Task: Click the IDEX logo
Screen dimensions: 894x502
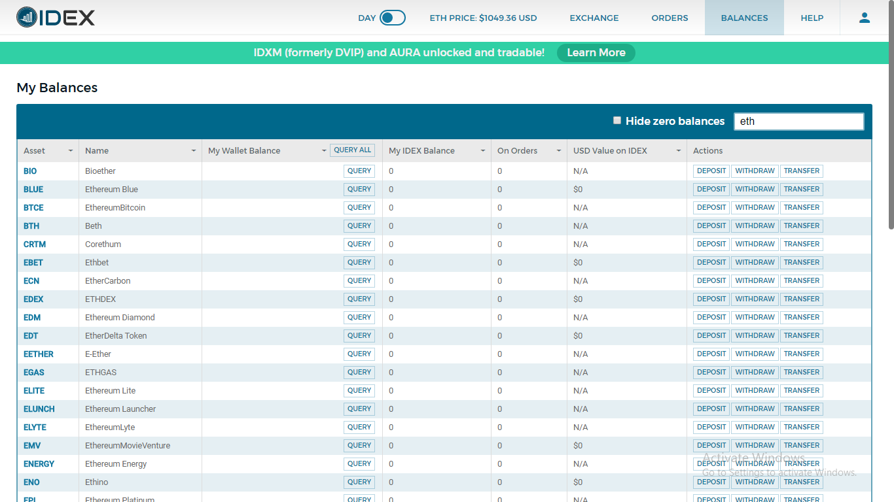Action: [56, 17]
